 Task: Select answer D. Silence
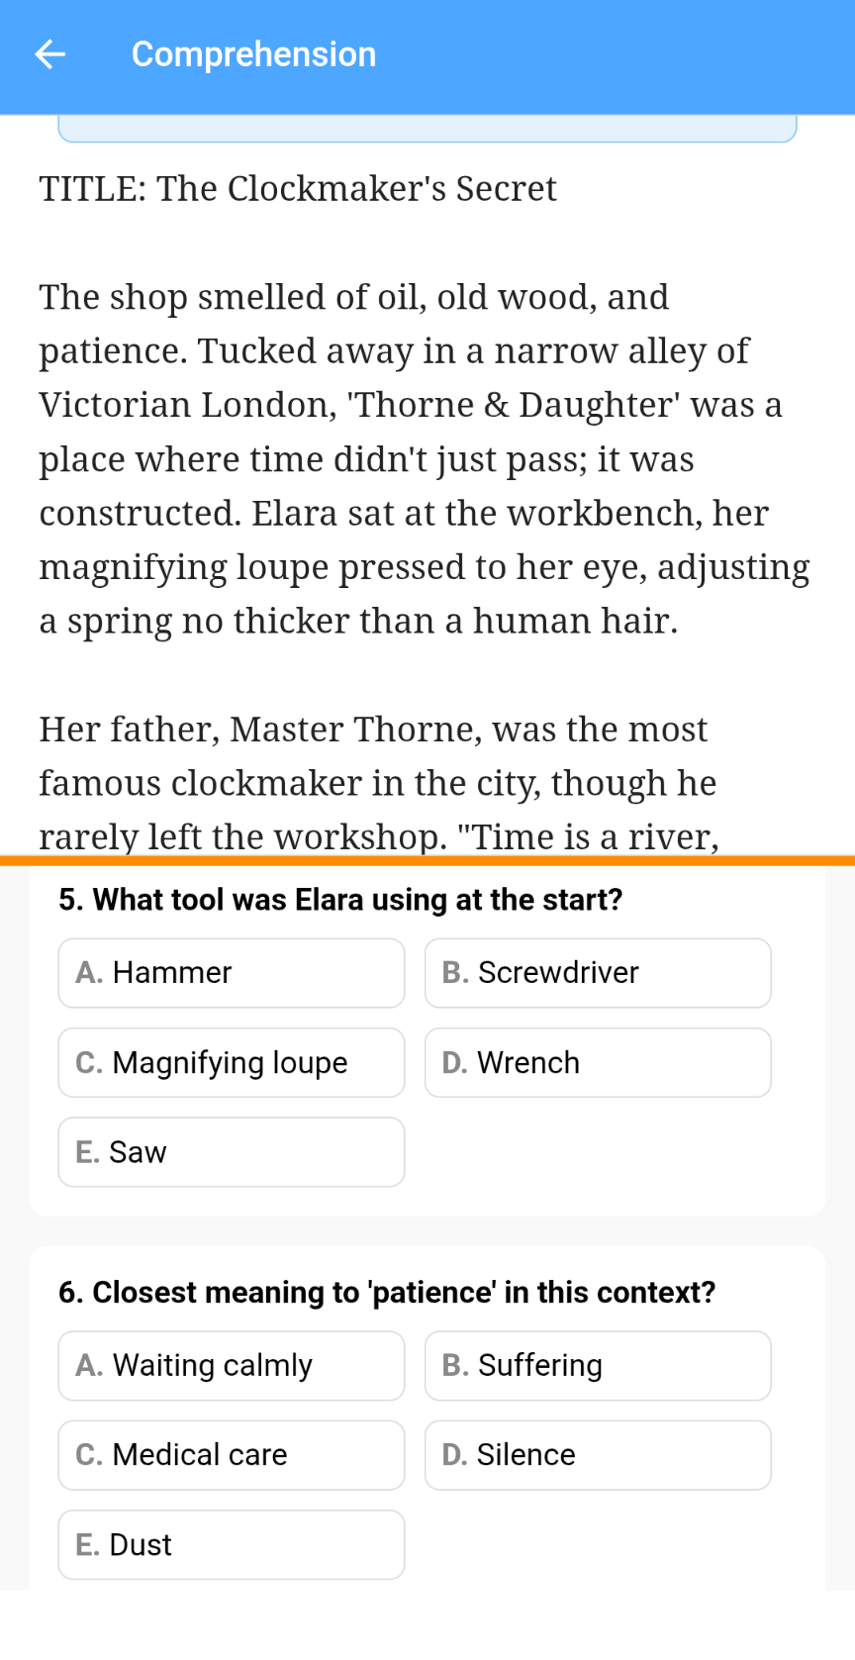click(x=597, y=1455)
